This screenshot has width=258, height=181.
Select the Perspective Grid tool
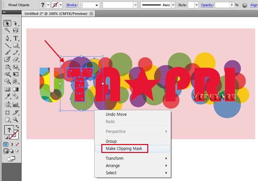point(15,81)
